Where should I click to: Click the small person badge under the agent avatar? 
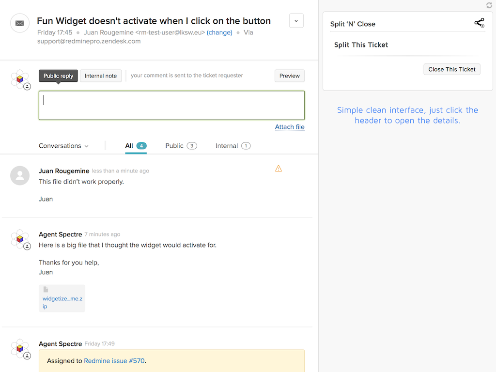pyautogui.click(x=27, y=86)
